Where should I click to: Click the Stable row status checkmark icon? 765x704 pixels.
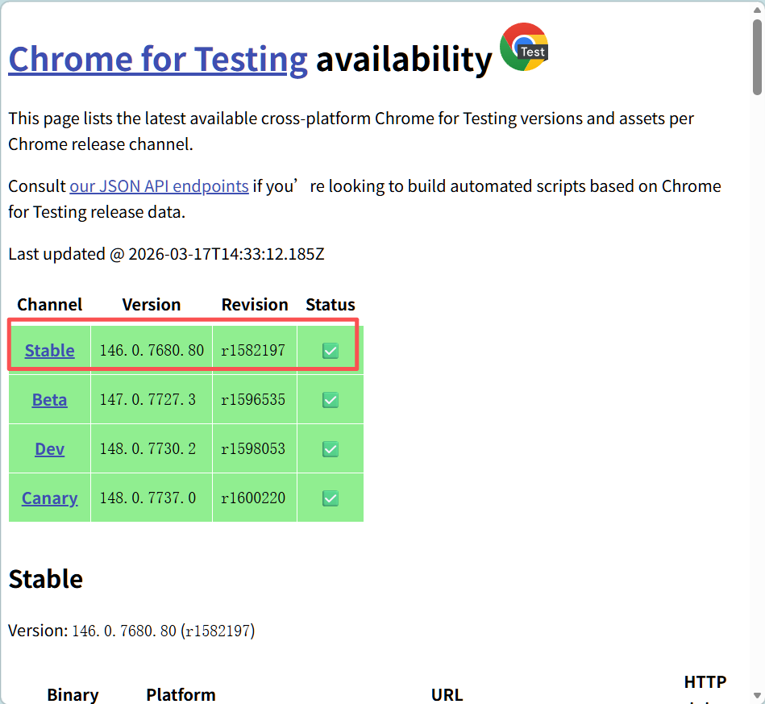coord(331,351)
